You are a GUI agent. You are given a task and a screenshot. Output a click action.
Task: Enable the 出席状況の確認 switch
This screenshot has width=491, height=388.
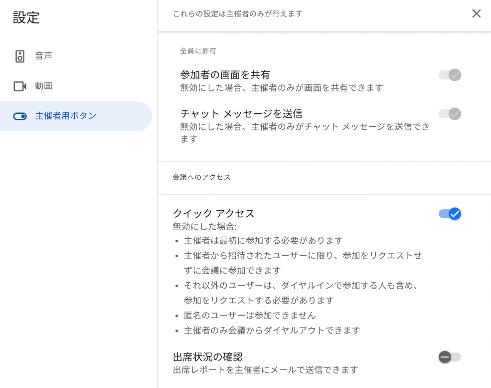click(450, 357)
